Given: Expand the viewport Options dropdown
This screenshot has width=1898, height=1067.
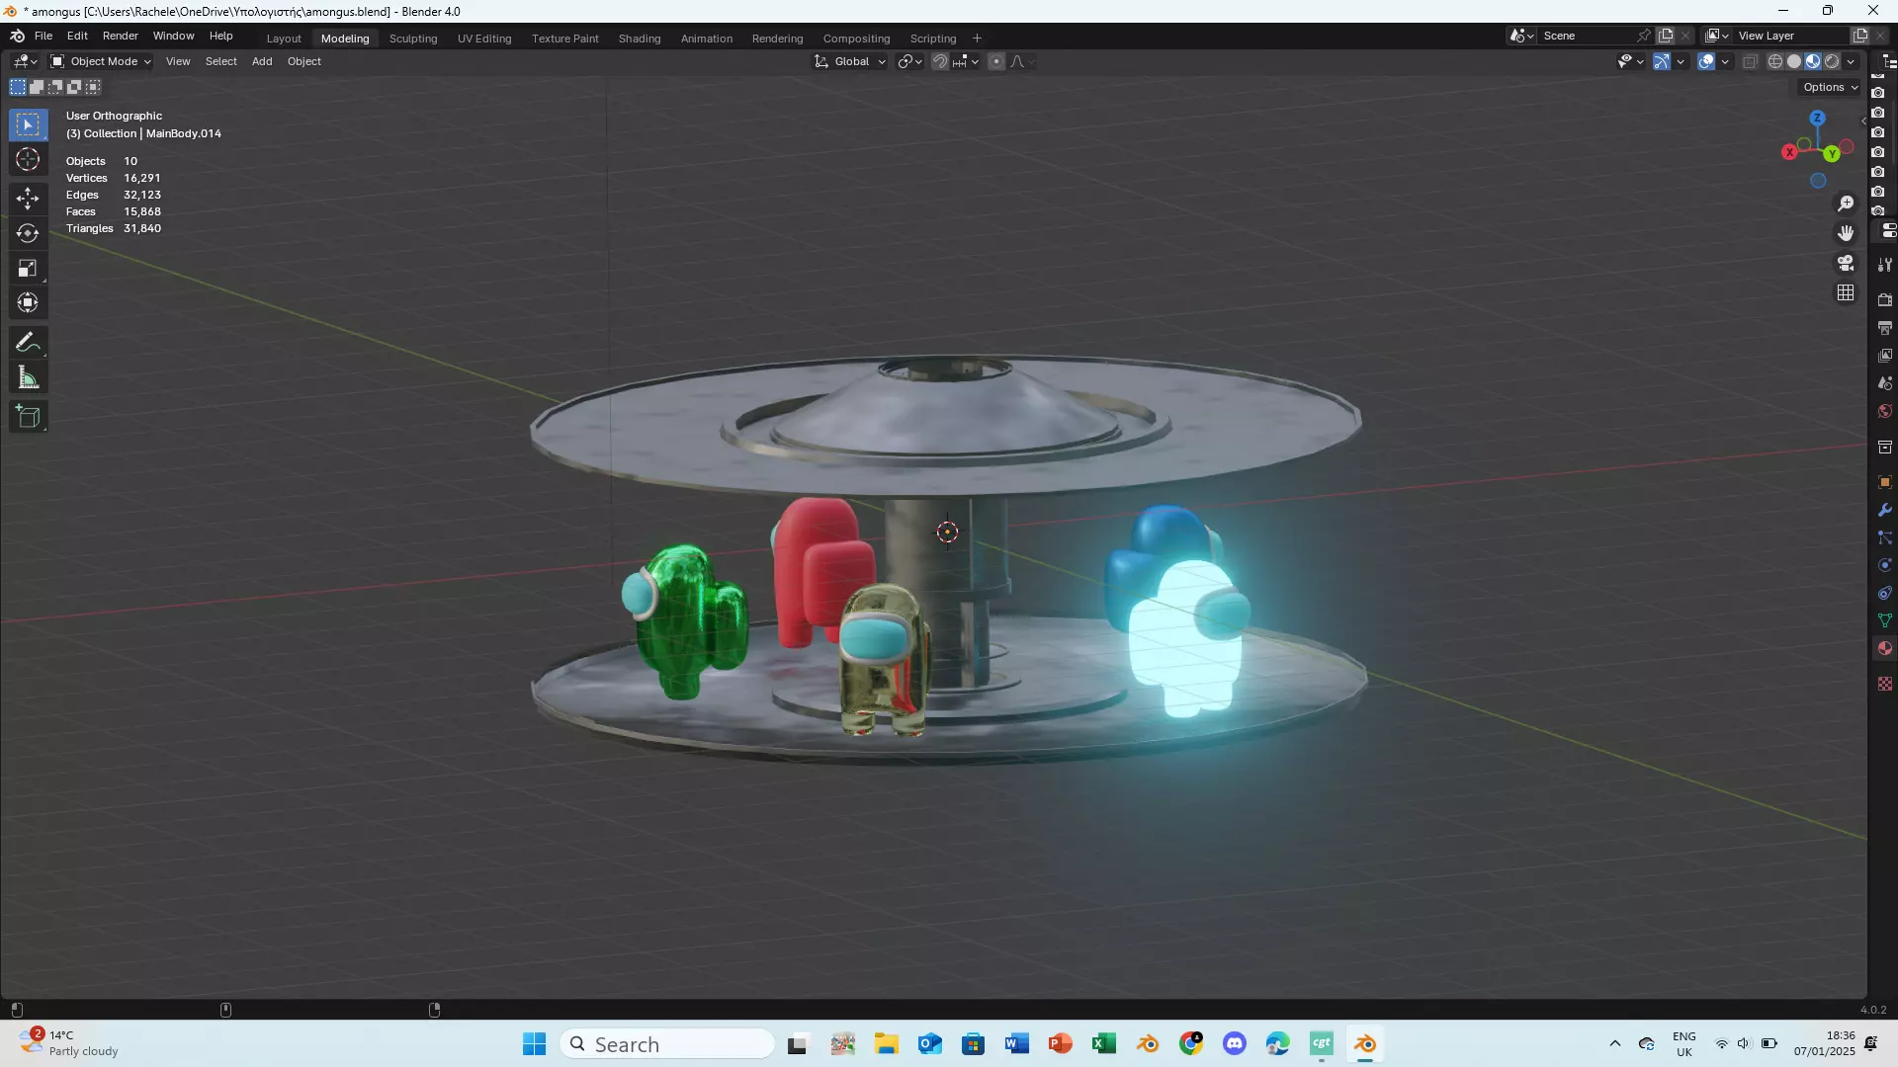Looking at the screenshot, I should click(x=1830, y=87).
